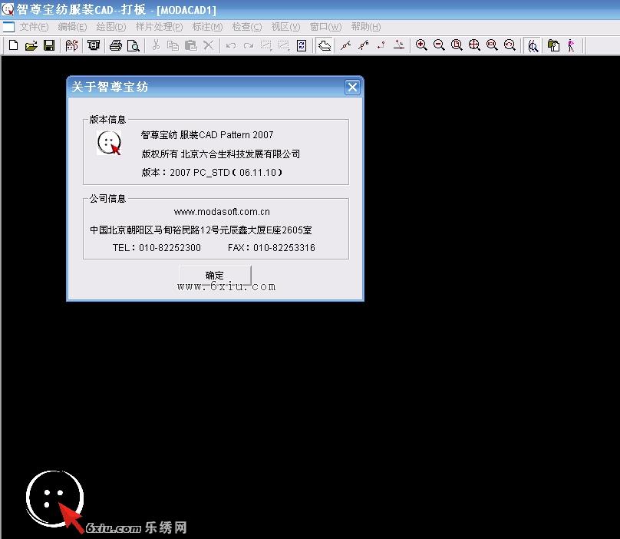This screenshot has width=620, height=539.
Task: Select the Cut scissors icon
Action: 154,45
